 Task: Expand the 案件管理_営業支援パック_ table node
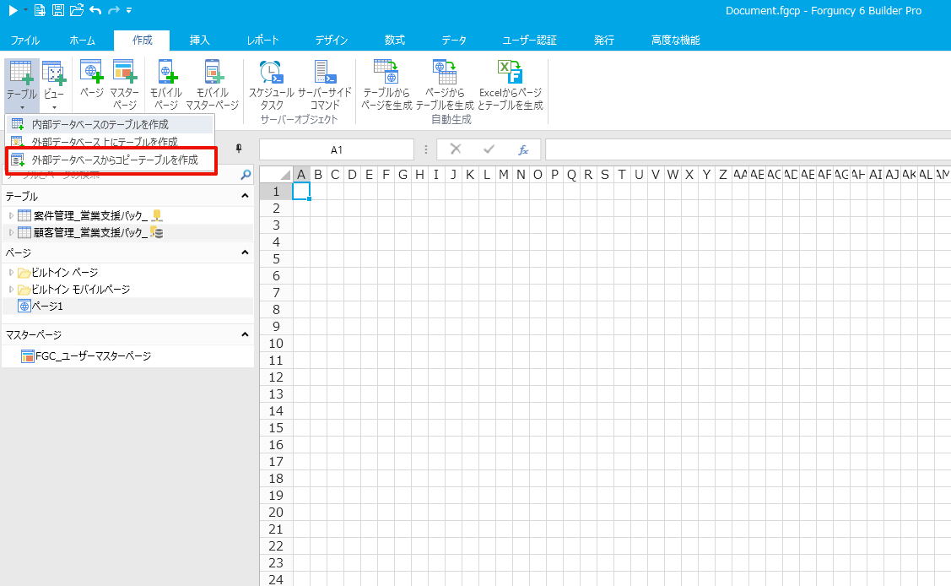click(x=11, y=215)
